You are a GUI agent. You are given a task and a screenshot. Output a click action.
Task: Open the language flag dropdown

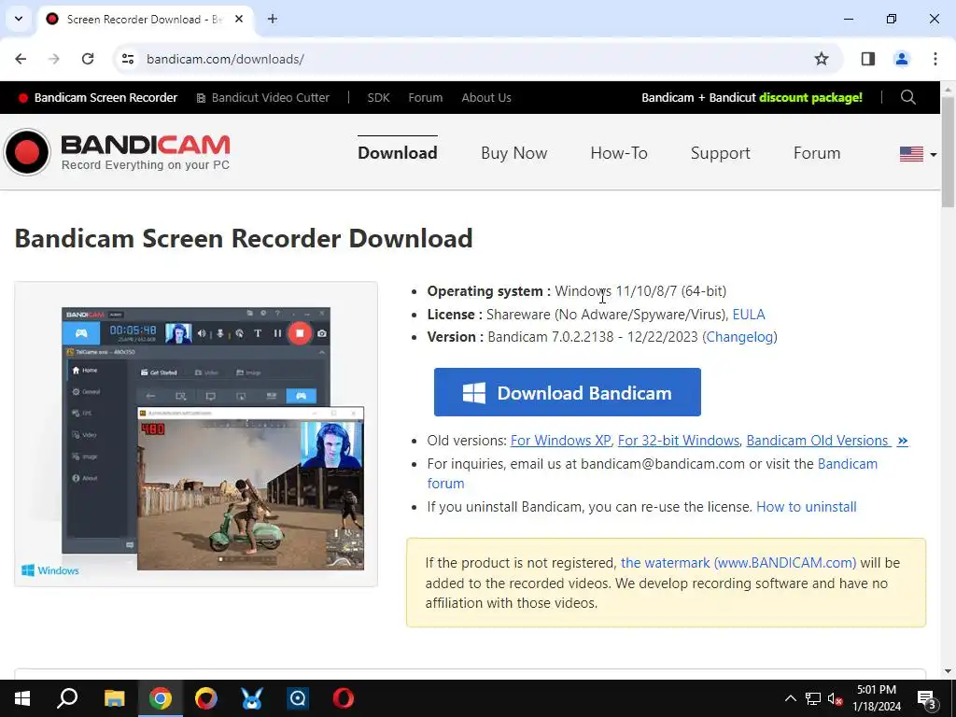tap(918, 154)
